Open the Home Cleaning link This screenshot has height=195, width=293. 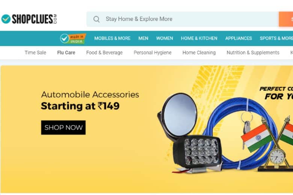tap(199, 52)
